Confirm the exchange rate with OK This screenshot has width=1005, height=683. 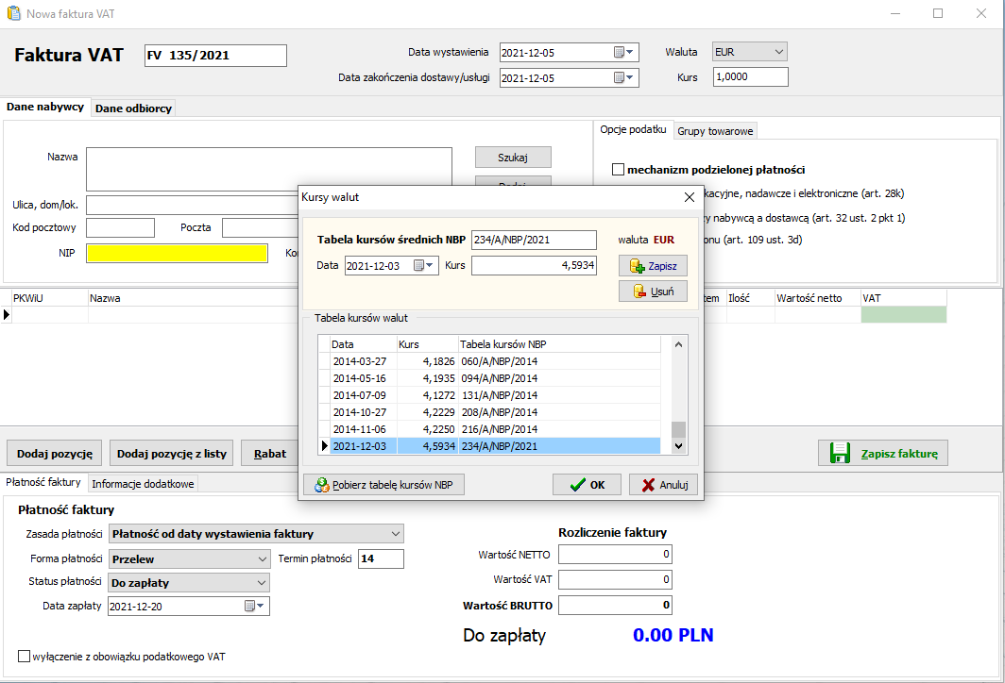(x=588, y=485)
